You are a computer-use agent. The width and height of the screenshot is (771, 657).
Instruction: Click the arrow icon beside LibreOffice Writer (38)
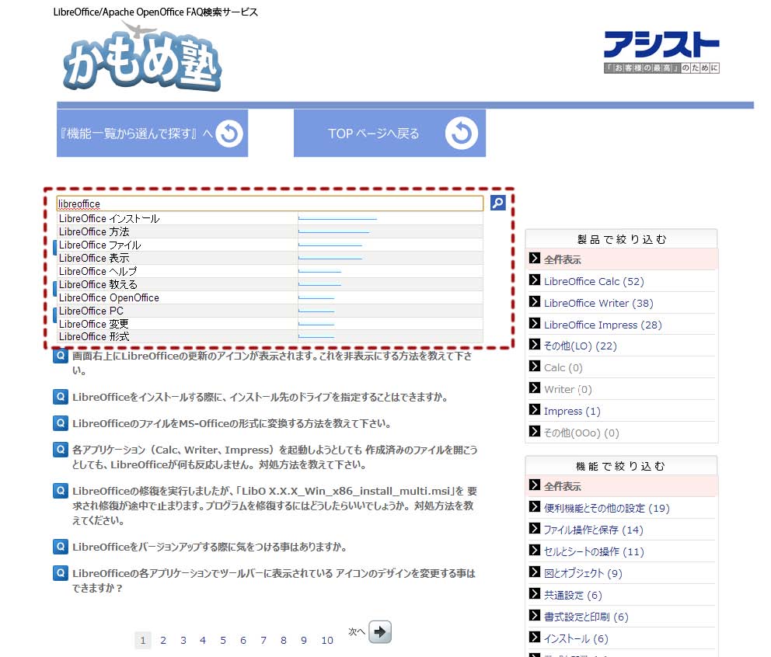click(535, 301)
